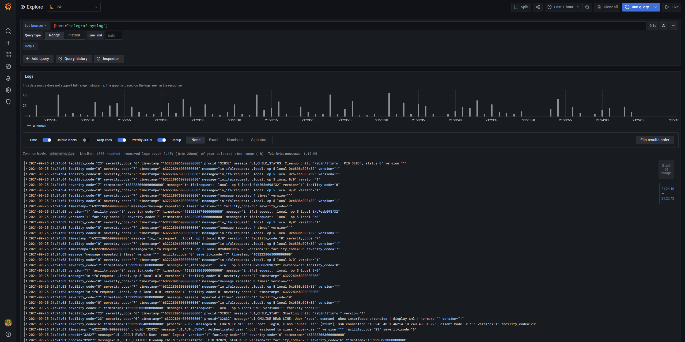Open the Configuration gear sidebar icon
Viewport: 685px width, 342px height.
coord(8,90)
